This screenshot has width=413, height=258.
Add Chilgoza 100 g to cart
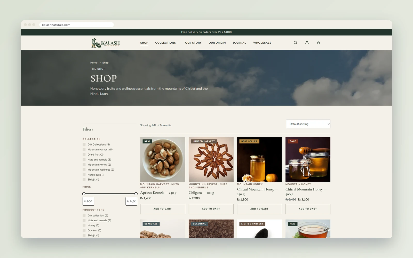211,209
